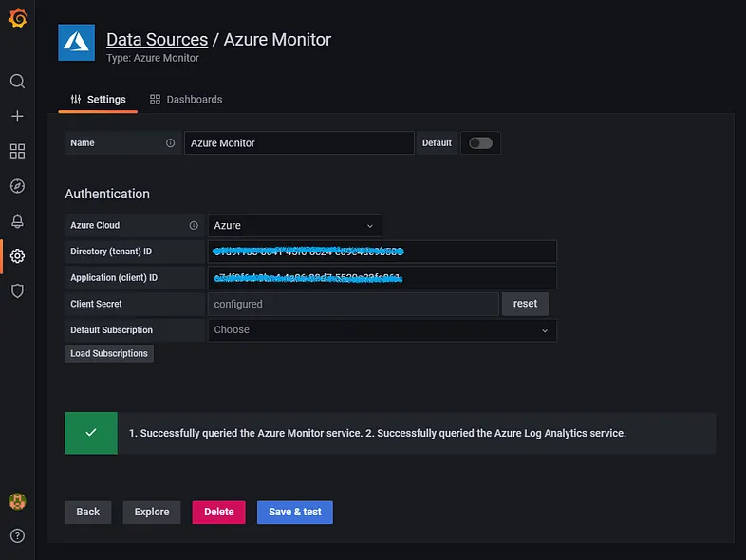Click the info icon beside Azure Cloud
Image resolution: width=746 pixels, height=560 pixels.
point(194,226)
